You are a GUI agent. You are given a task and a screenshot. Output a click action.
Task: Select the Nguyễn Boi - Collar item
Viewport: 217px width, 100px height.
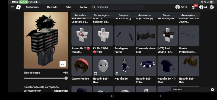[146, 66]
